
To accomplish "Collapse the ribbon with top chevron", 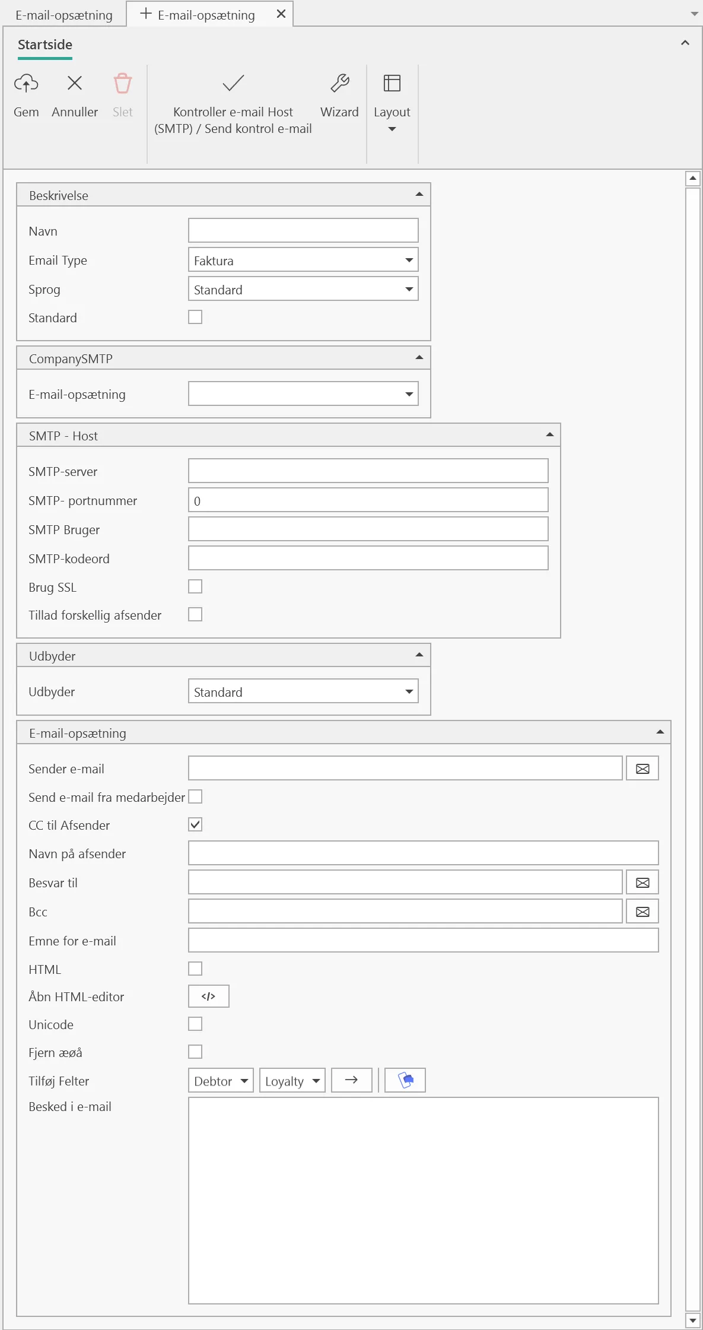I will (685, 43).
